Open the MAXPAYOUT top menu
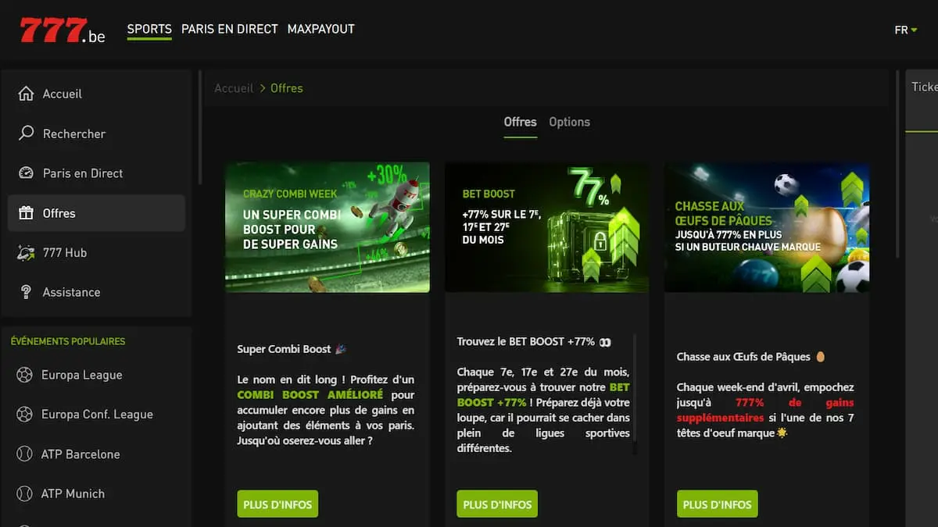The image size is (938, 527). (x=321, y=29)
